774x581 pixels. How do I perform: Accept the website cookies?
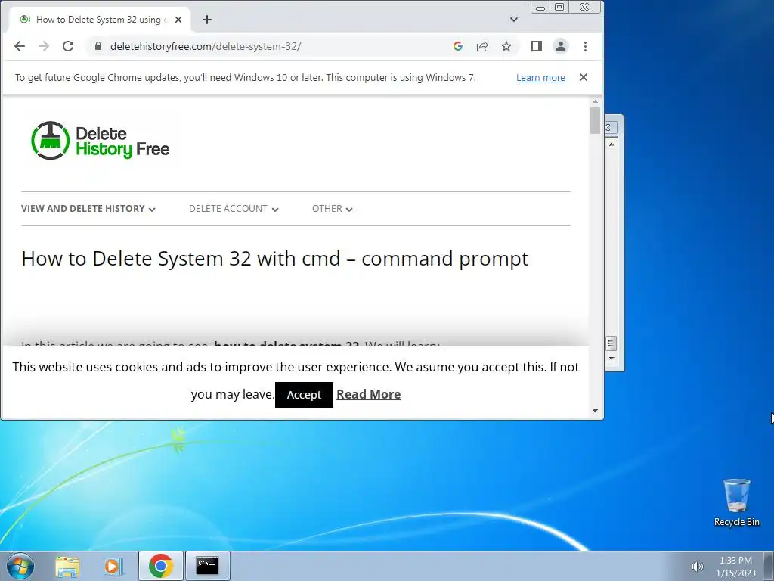pos(304,395)
